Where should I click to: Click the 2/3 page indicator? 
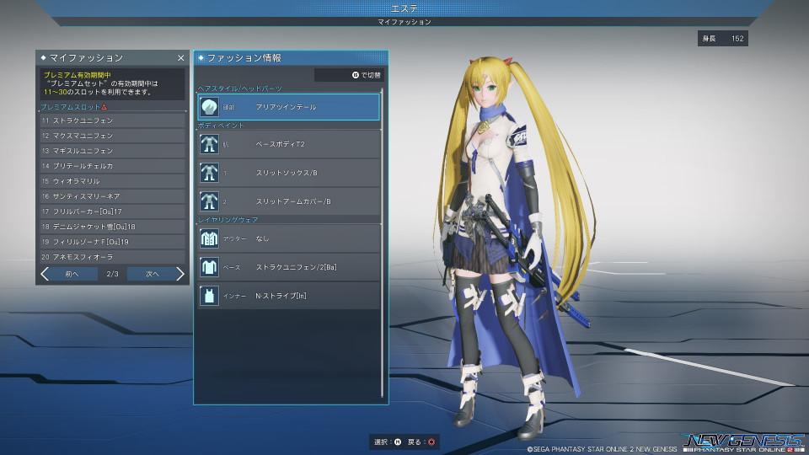pos(112,274)
